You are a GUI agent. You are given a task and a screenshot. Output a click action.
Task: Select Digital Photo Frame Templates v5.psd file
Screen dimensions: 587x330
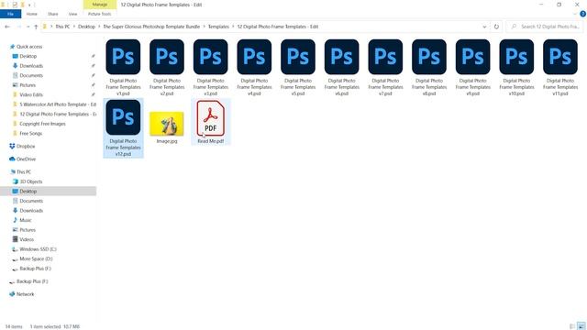click(x=298, y=67)
